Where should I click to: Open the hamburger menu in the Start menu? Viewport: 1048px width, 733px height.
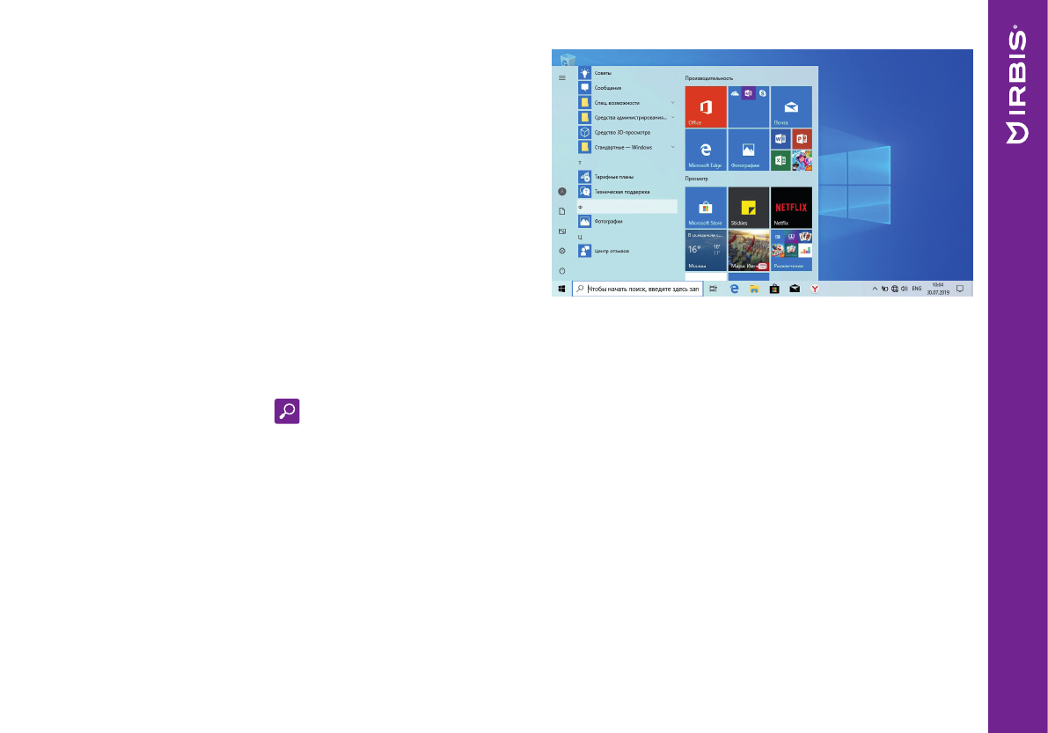click(x=561, y=77)
